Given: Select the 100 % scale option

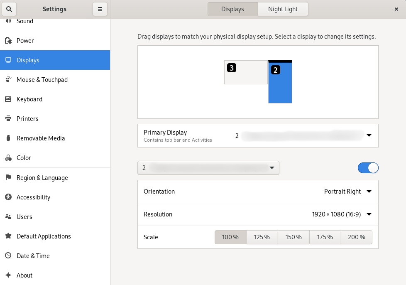Looking at the screenshot, I should point(230,237).
